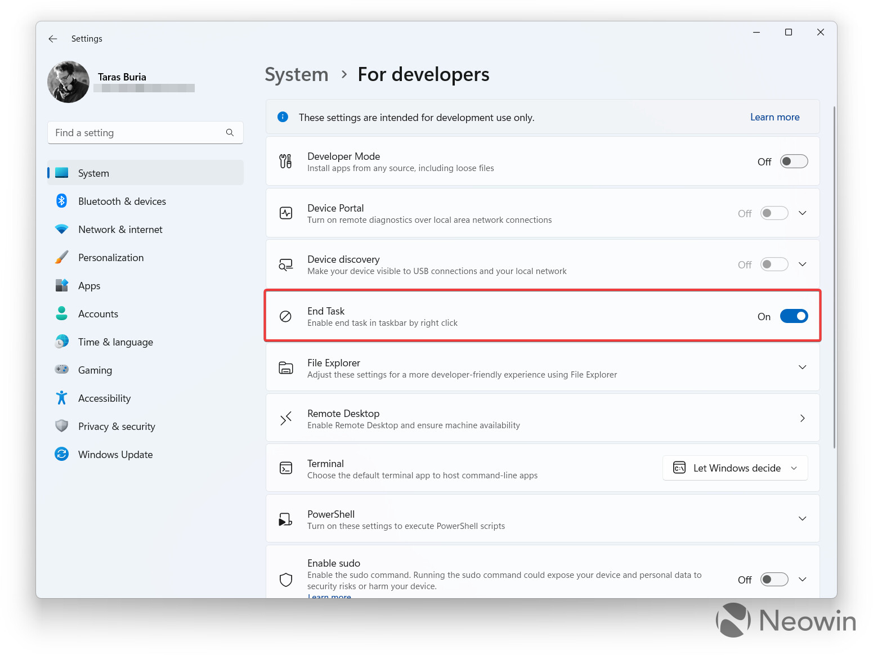Screen dimensions: 873x655
Task: Click the Time & language globe icon
Action: [62, 342]
